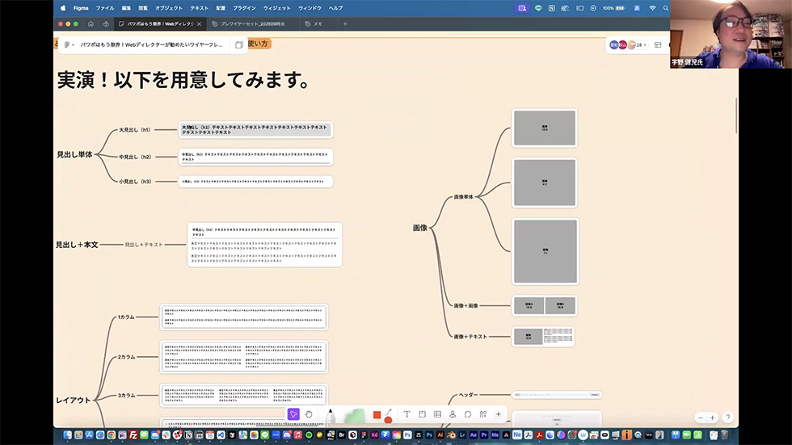Image resolution: width=792 pixels, height=445 pixels.
Task: Open Chrome from the Dock
Action: pos(112,435)
